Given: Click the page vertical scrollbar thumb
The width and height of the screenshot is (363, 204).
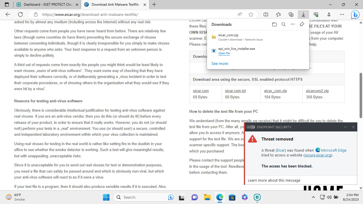Looking at the screenshot, I should pyautogui.click(x=361, y=95).
